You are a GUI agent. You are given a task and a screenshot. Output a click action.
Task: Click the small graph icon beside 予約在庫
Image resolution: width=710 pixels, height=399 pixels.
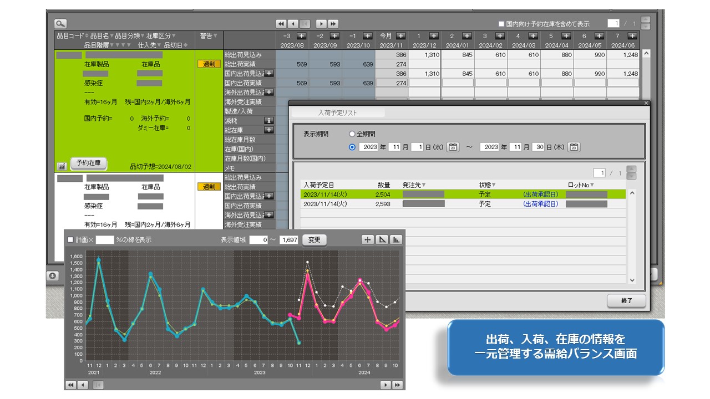pos(62,166)
